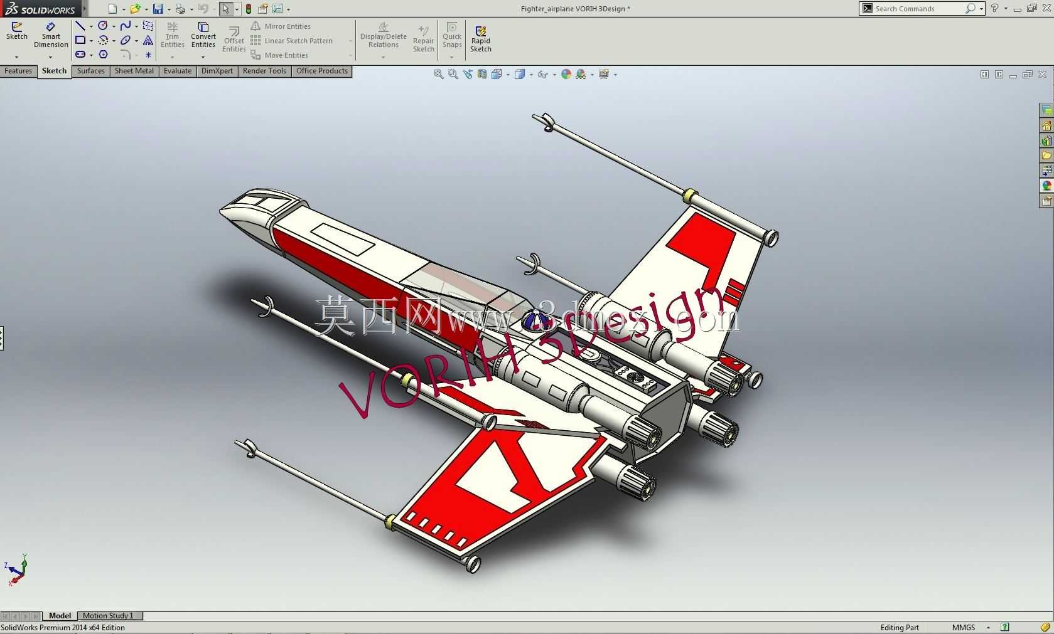The image size is (1054, 634).
Task: Click Edit Appearance color ball
Action: [x=566, y=74]
